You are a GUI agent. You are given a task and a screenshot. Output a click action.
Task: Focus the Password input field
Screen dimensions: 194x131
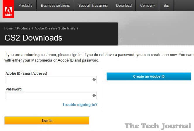[x=48, y=95]
